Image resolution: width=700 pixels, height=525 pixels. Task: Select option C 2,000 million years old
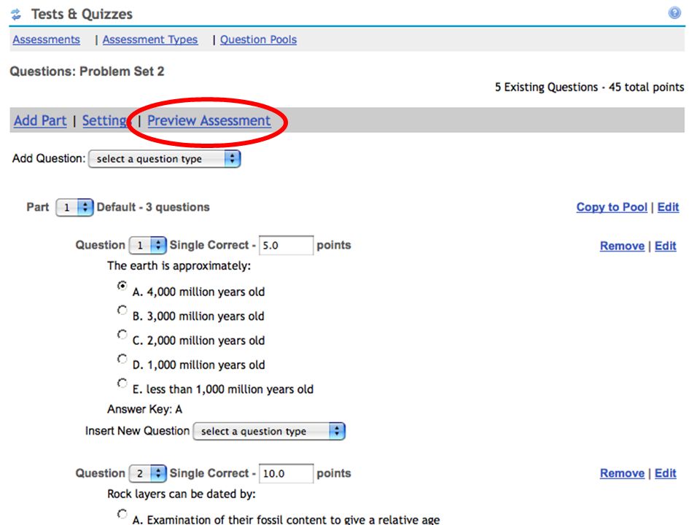(x=122, y=335)
